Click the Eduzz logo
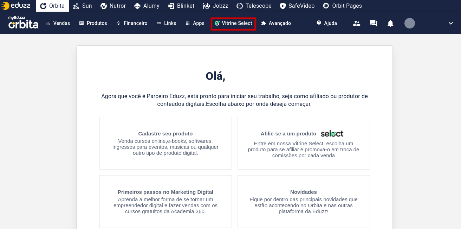461x229 pixels. click(x=16, y=6)
